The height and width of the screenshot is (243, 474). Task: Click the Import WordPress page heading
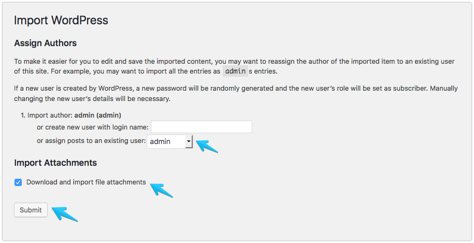61,20
